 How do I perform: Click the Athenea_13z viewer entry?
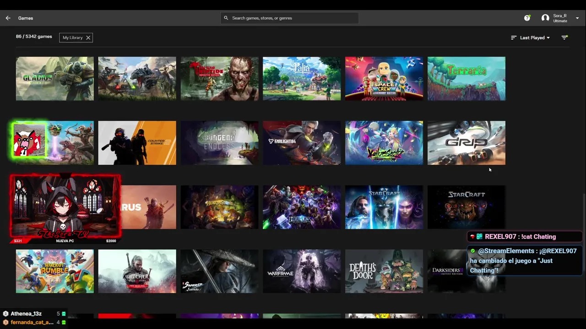coord(34,314)
